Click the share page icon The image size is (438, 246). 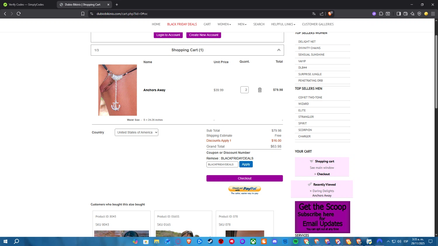321,14
